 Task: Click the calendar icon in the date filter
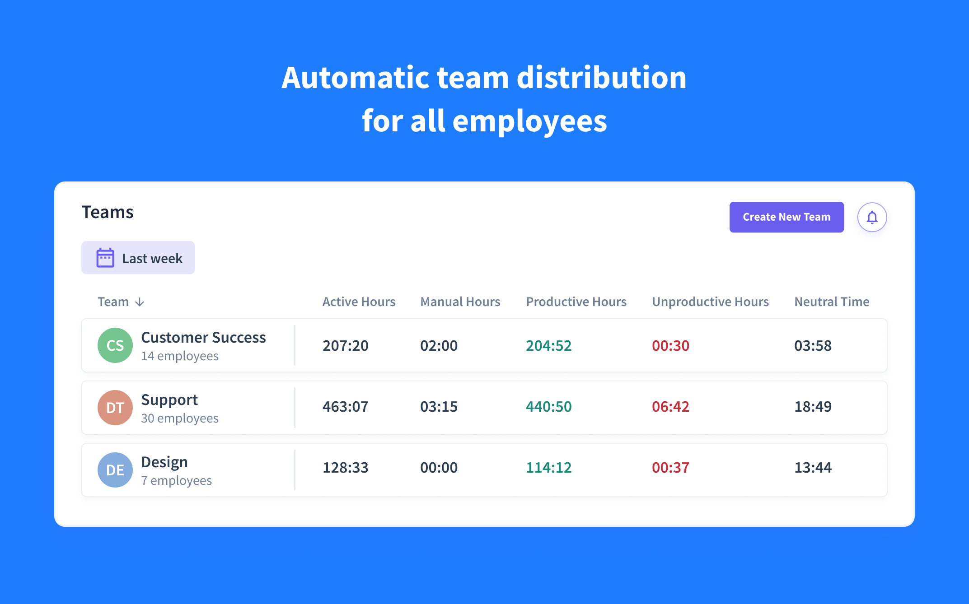click(105, 257)
